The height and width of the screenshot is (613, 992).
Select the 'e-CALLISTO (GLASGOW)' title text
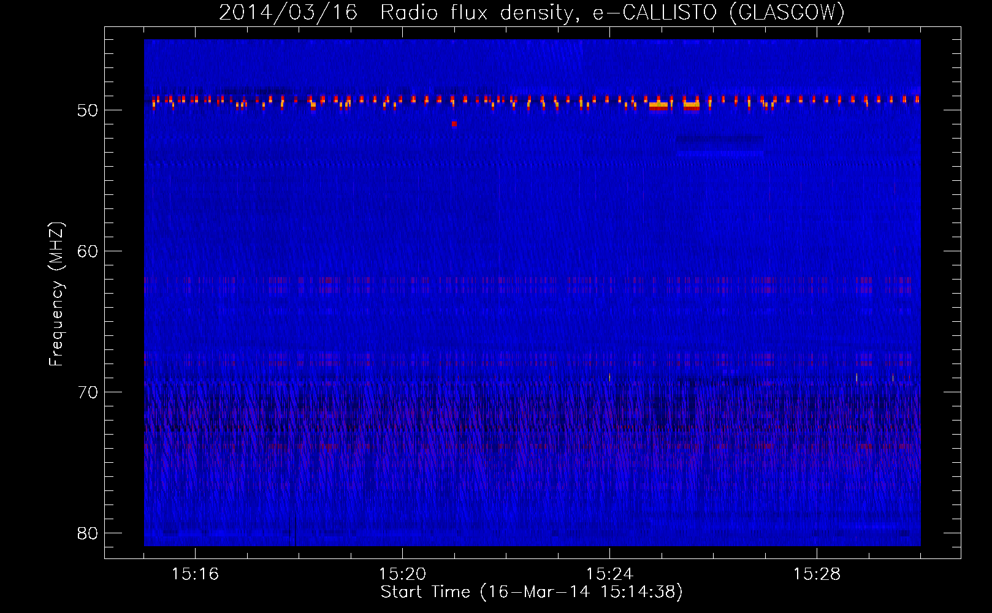tap(719, 13)
